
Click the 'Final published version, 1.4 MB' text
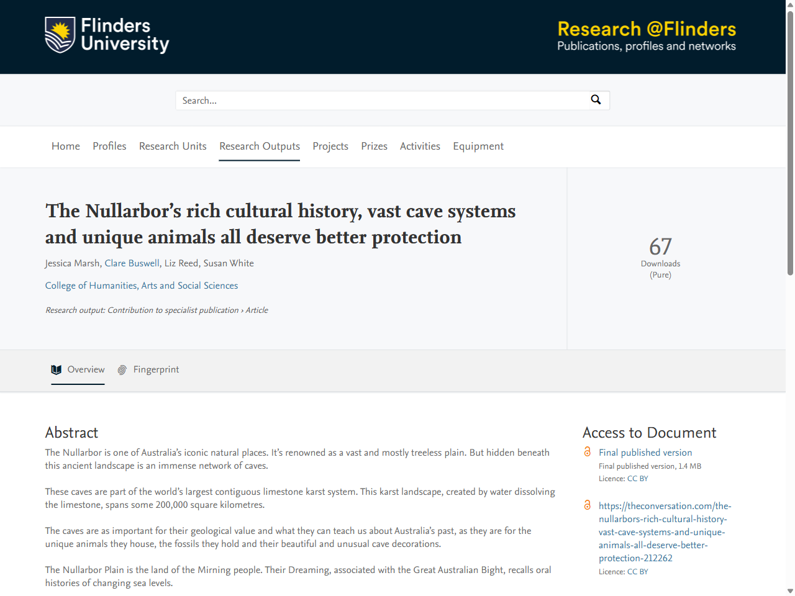tap(650, 466)
